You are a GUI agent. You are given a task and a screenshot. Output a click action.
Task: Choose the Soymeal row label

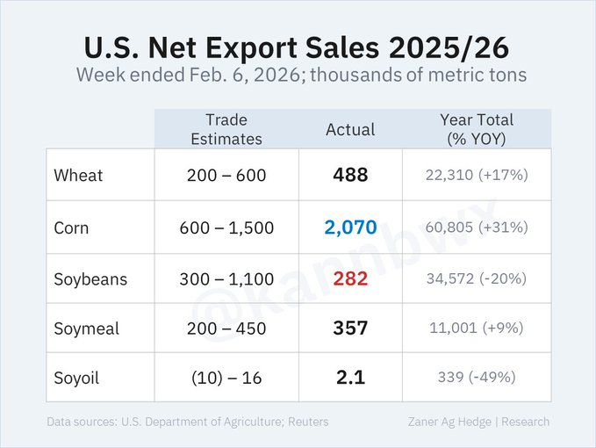pos(88,328)
